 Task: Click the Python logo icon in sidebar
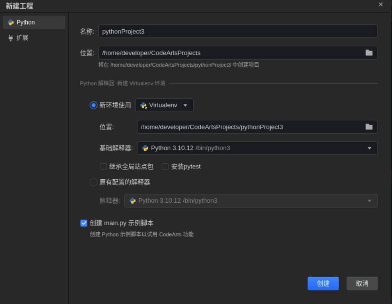tap(11, 23)
